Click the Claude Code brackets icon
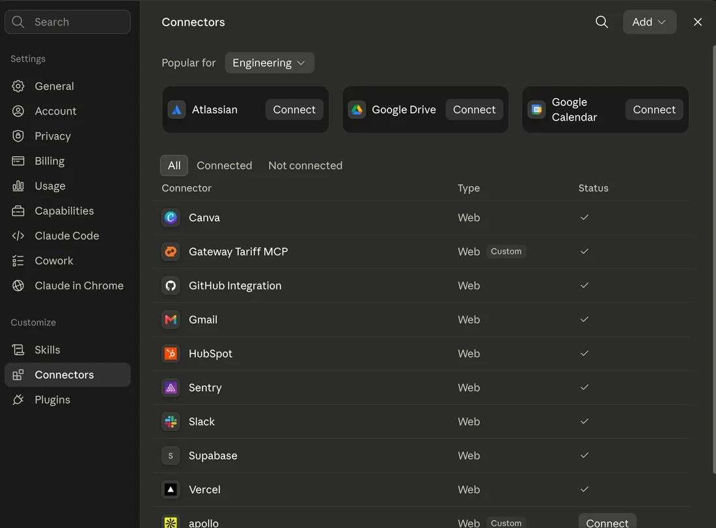The image size is (716, 528). coord(18,236)
